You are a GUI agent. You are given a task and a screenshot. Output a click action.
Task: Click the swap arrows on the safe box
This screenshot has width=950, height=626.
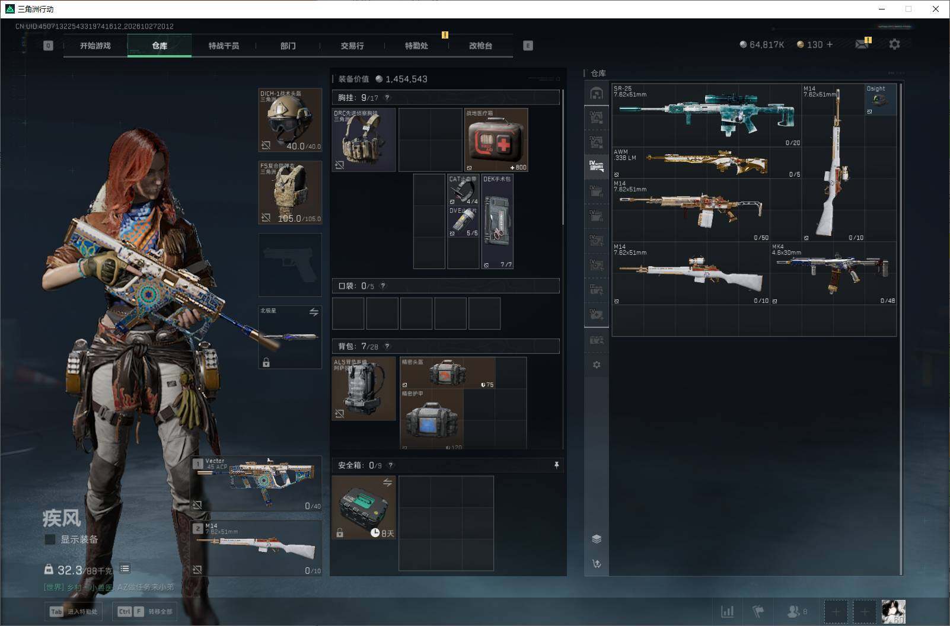point(387,483)
